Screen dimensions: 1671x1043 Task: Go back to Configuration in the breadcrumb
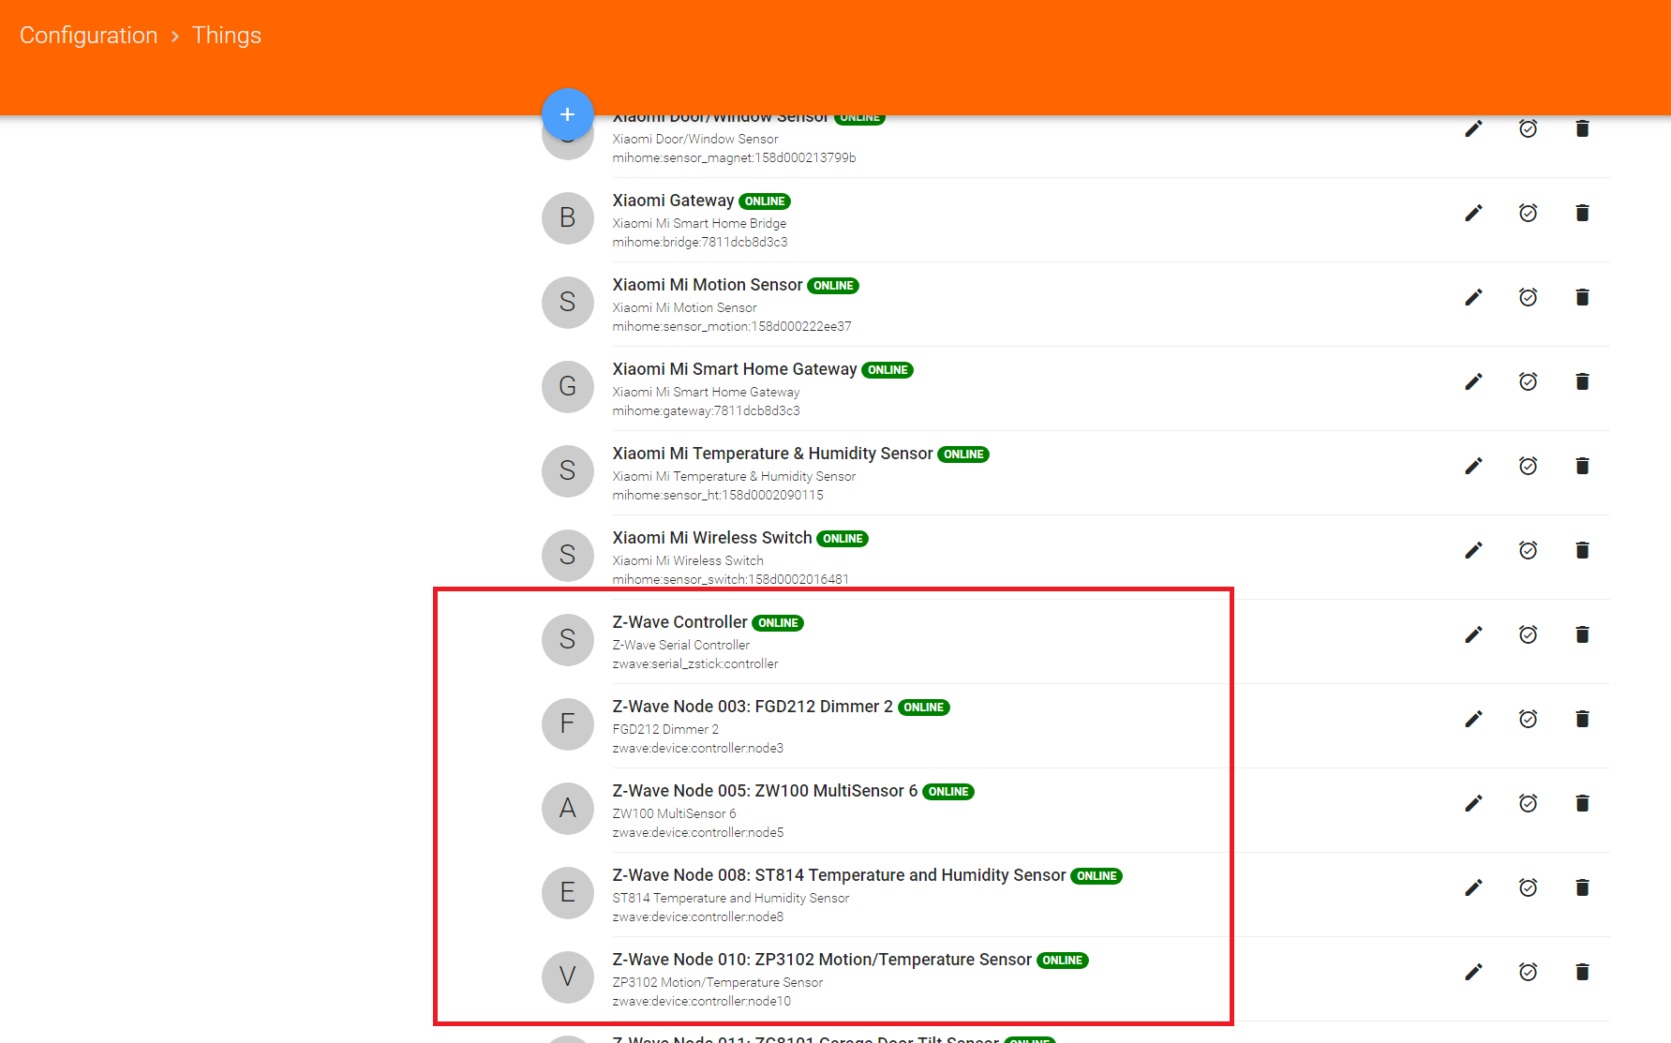coord(89,36)
